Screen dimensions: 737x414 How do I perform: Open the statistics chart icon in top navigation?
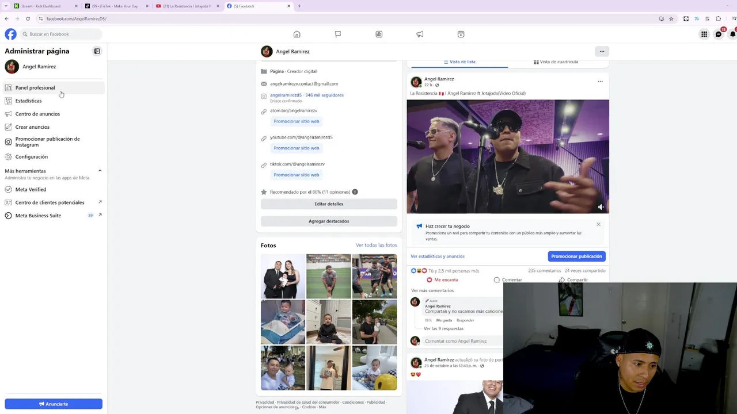[379, 34]
